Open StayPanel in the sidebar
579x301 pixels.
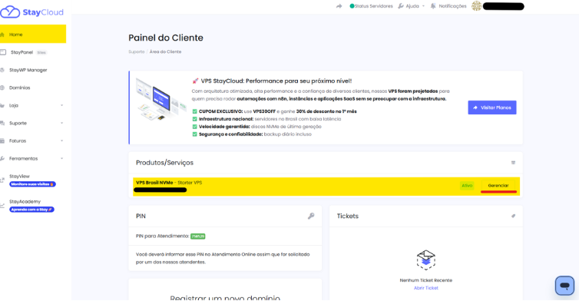pos(22,52)
